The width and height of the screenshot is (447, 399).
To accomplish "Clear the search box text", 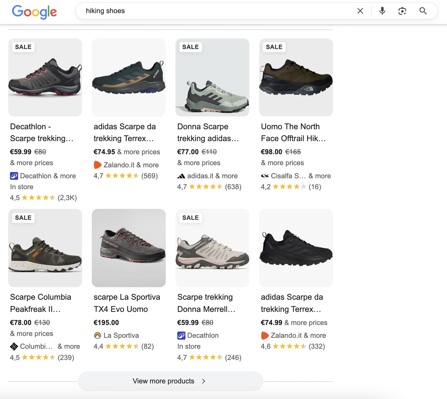I will (x=360, y=11).
